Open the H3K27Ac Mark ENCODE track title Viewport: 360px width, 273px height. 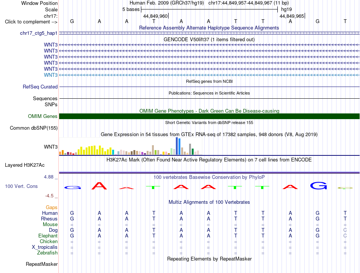(209, 160)
